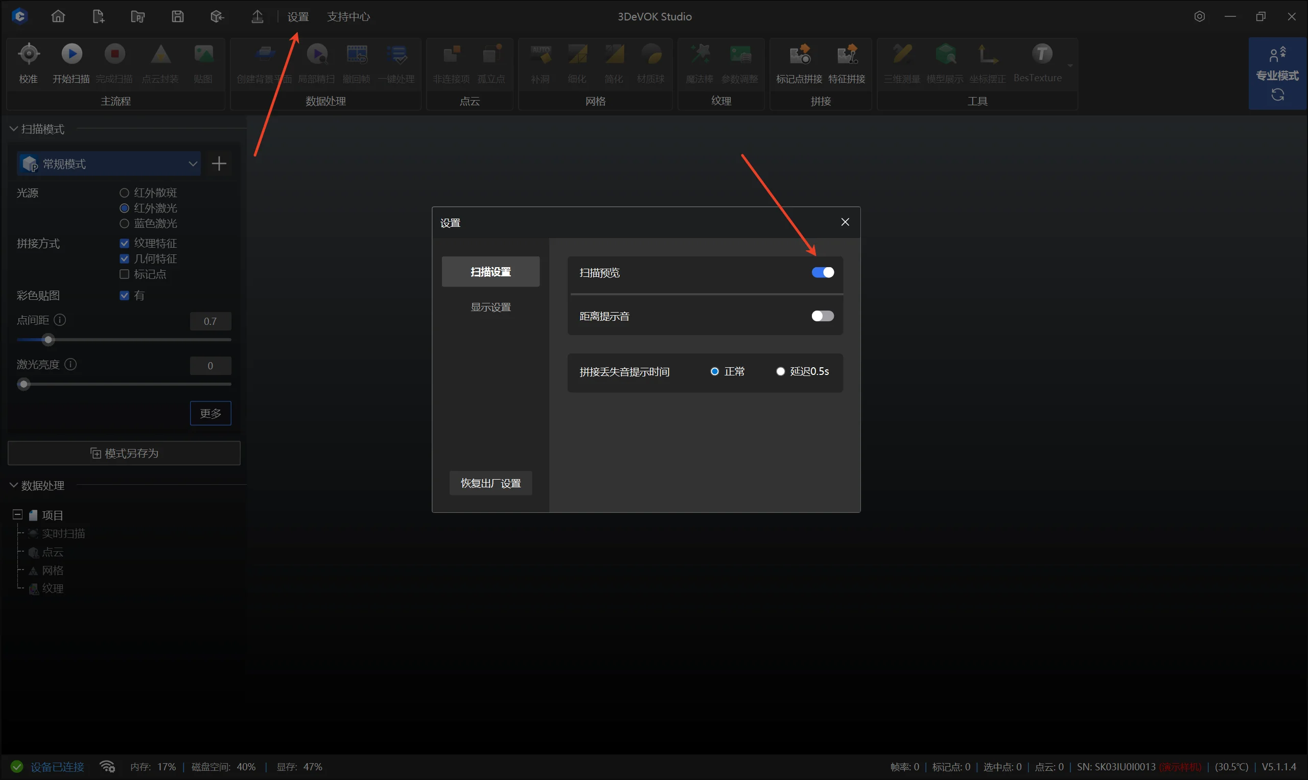Click the Calibrate (校准) icon
The width and height of the screenshot is (1308, 780).
pos(29,54)
